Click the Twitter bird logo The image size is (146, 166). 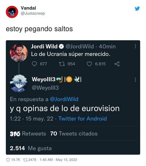coord(137,9)
